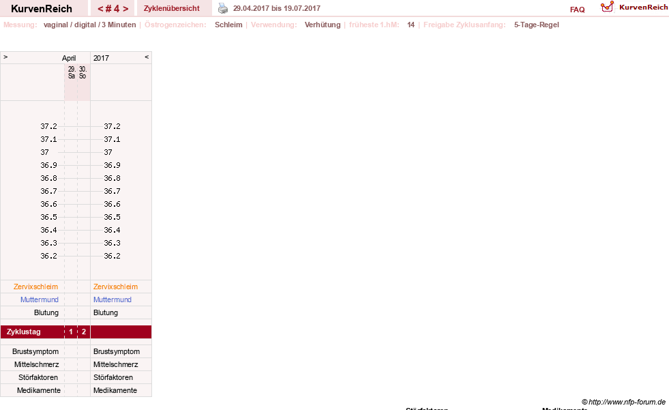Click the left Medikamente row label
669x410 pixels.
tap(38, 390)
